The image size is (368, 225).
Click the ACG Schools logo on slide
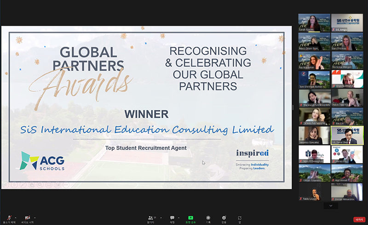[42, 161]
